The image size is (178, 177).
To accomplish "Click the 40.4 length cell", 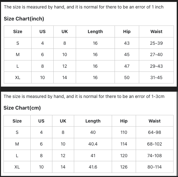I will click(x=93, y=144).
